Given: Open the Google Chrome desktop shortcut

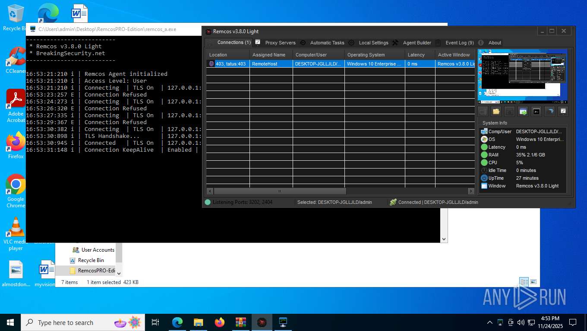Looking at the screenshot, I should [x=16, y=191].
